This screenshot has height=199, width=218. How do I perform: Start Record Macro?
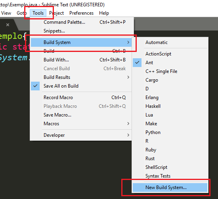(81, 98)
